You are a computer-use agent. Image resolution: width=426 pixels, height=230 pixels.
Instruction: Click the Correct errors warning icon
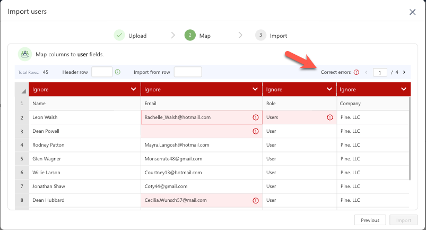357,72
